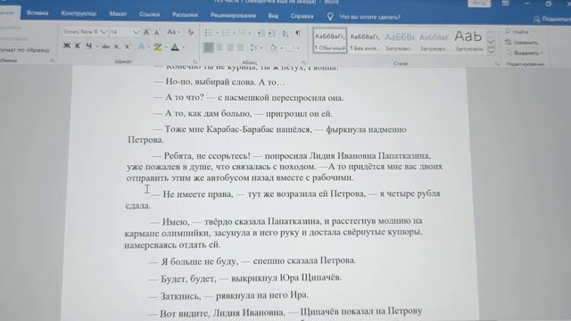Center paragraph text
This screenshot has height=321, width=571.
(x=219, y=47)
